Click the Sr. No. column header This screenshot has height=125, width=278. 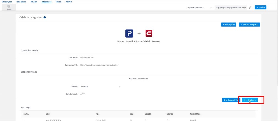pyautogui.click(x=26, y=114)
